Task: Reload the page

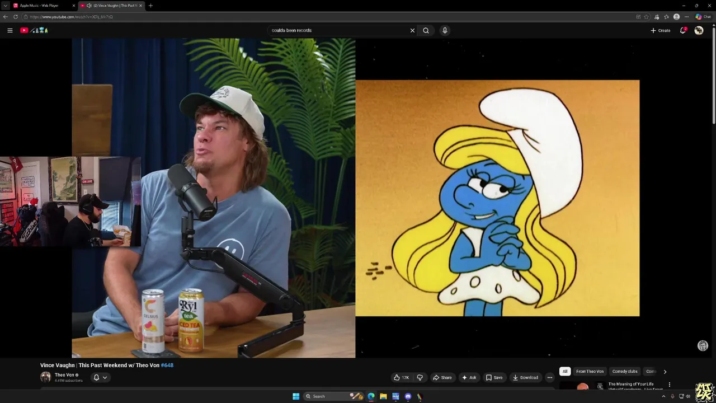Action: pyautogui.click(x=16, y=17)
